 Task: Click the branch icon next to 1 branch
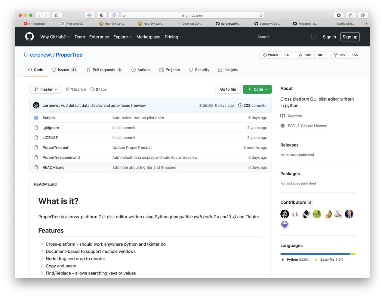68,89
